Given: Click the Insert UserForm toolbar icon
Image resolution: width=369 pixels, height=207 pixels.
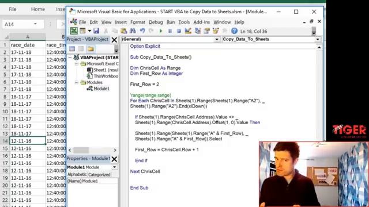Looking at the screenshot, I should point(82,30).
